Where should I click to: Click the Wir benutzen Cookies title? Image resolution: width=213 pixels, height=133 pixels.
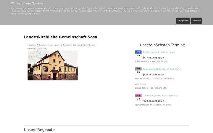point(27,3)
